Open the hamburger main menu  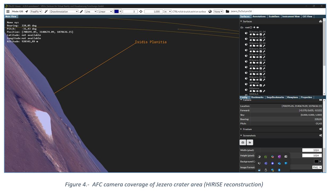[x=8, y=12]
